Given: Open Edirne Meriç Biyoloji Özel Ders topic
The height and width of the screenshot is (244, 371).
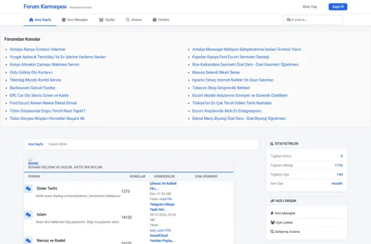Looking at the screenshot, I should [x=239, y=118].
